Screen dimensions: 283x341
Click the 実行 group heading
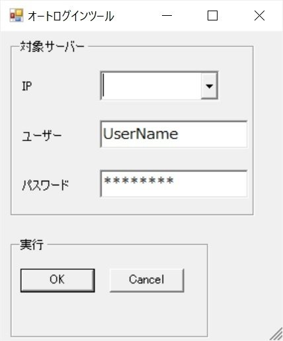[x=32, y=245]
